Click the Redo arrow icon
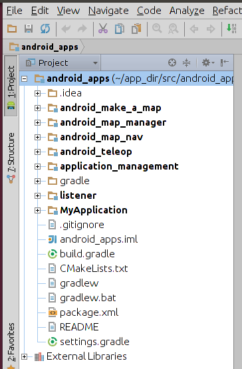This screenshot has width=242, height=369. click(x=82, y=29)
